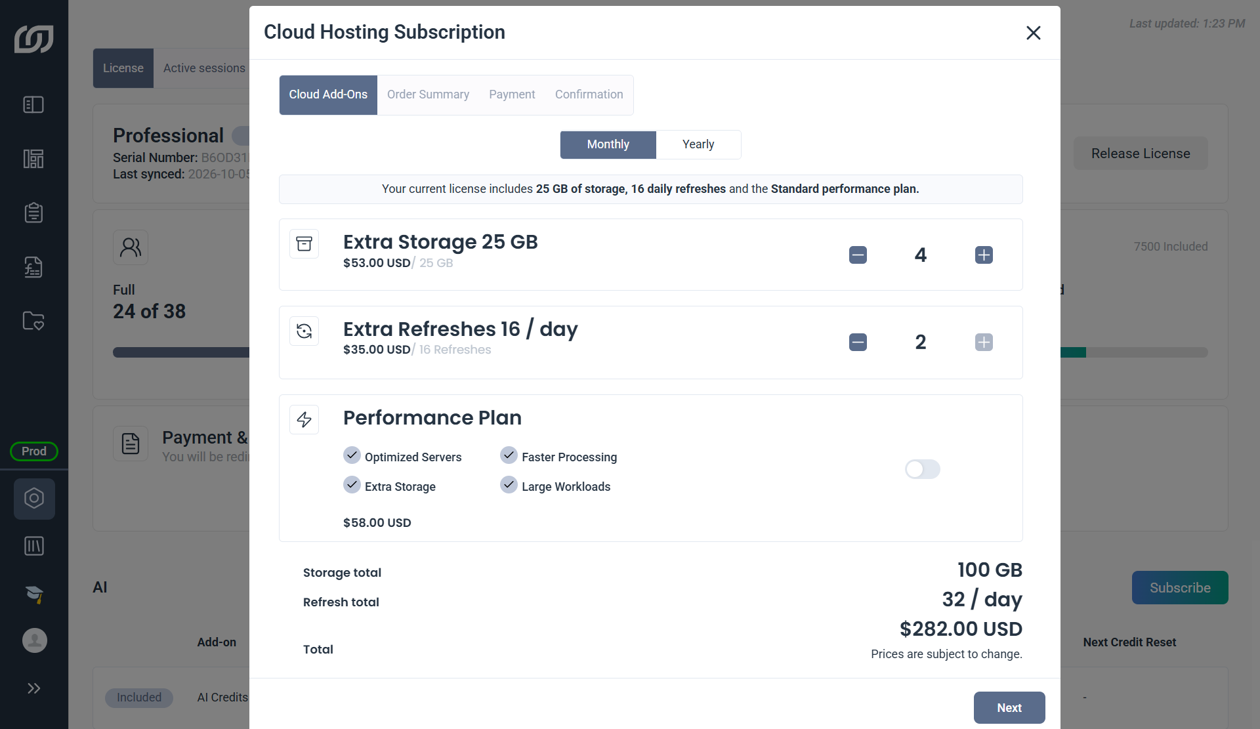Click the Performance Plan lightning icon

[304, 420]
